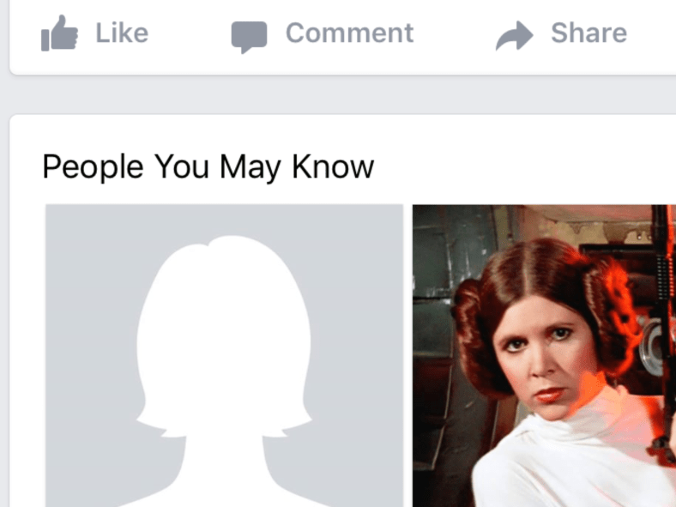Click the word 'Know' in the suggestions heading

coord(333,166)
